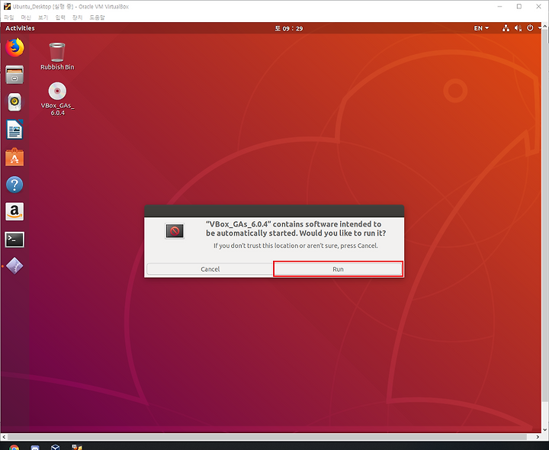Open Chrome from the Windows taskbar
549x450 pixels.
click(14, 447)
